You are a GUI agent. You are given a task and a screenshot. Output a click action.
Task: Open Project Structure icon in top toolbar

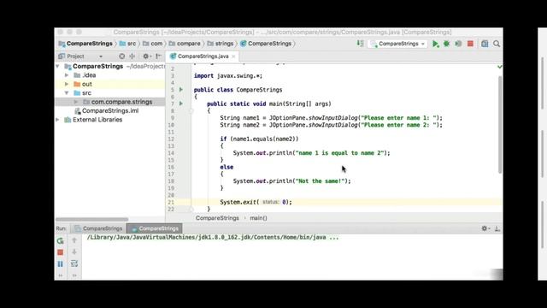tap(485, 44)
